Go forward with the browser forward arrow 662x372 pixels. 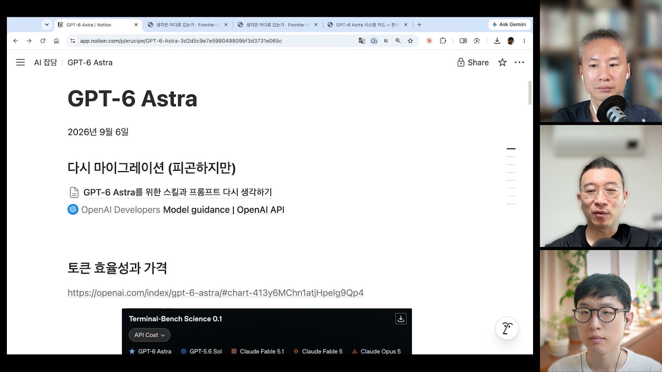point(29,41)
